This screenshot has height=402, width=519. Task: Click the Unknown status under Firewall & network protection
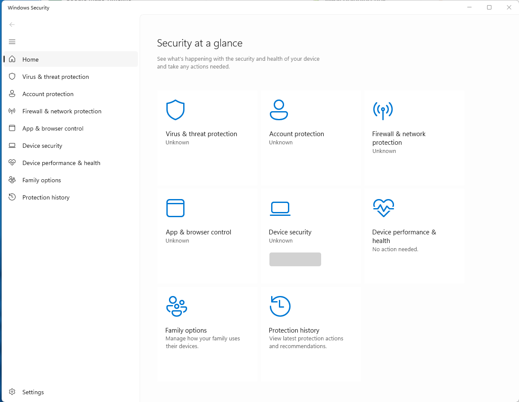(x=384, y=151)
